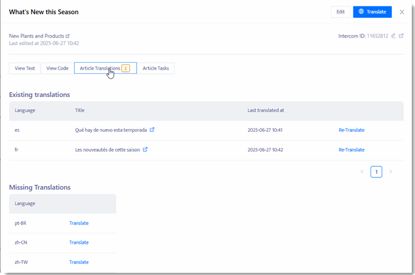Click the fr language cell
This screenshot has width=415, height=275.
click(x=17, y=150)
